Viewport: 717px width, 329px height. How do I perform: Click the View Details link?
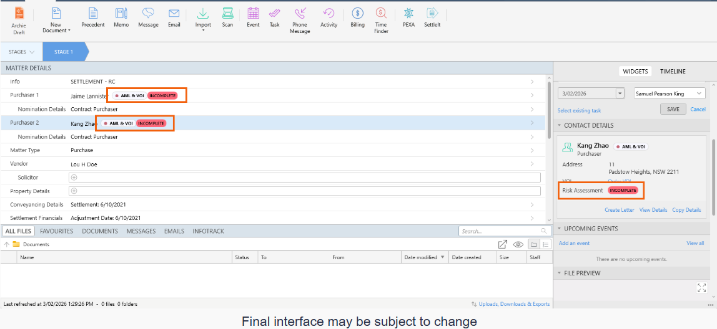coord(653,210)
